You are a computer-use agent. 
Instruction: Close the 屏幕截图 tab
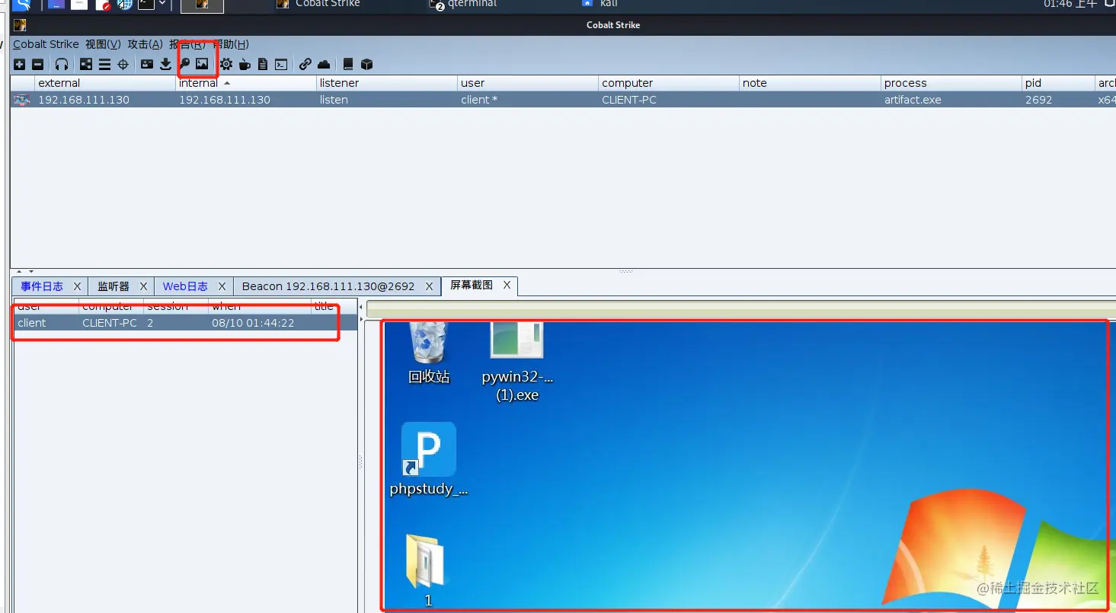coord(507,286)
